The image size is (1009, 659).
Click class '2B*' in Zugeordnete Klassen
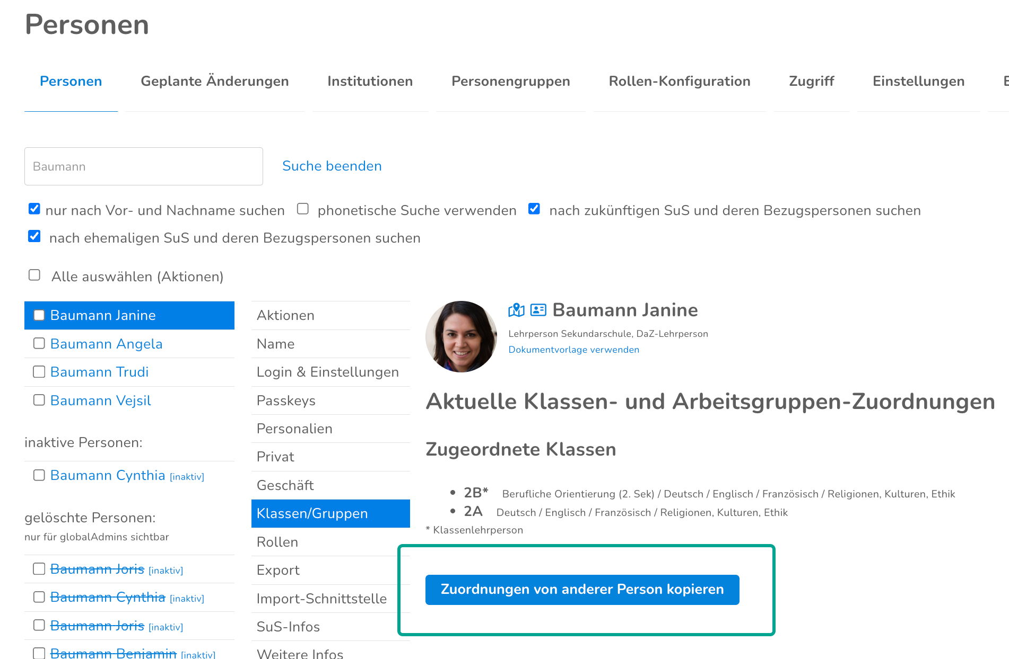(x=476, y=493)
